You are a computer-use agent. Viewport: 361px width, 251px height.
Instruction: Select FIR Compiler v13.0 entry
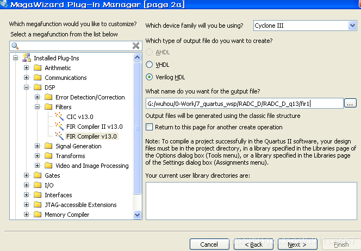pyautogui.click(x=91, y=136)
